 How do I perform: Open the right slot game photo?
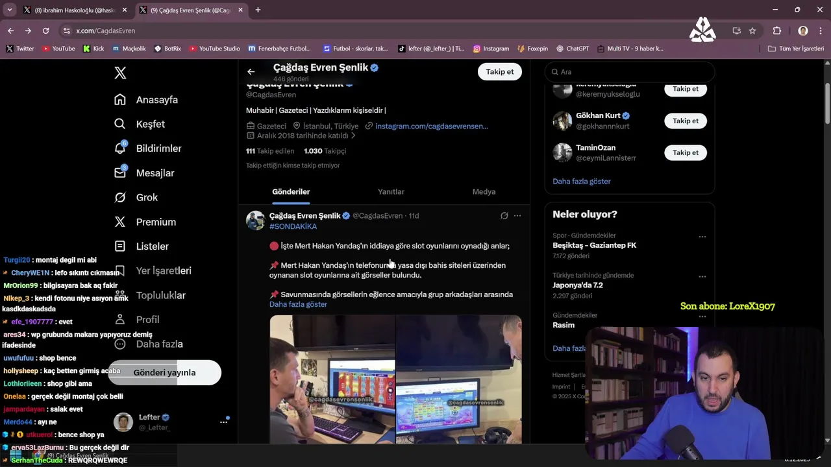click(459, 379)
